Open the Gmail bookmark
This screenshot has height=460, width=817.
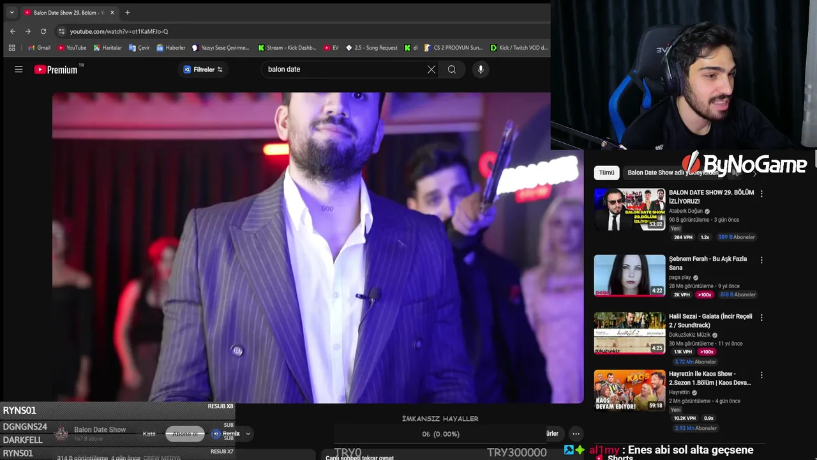[x=39, y=48]
